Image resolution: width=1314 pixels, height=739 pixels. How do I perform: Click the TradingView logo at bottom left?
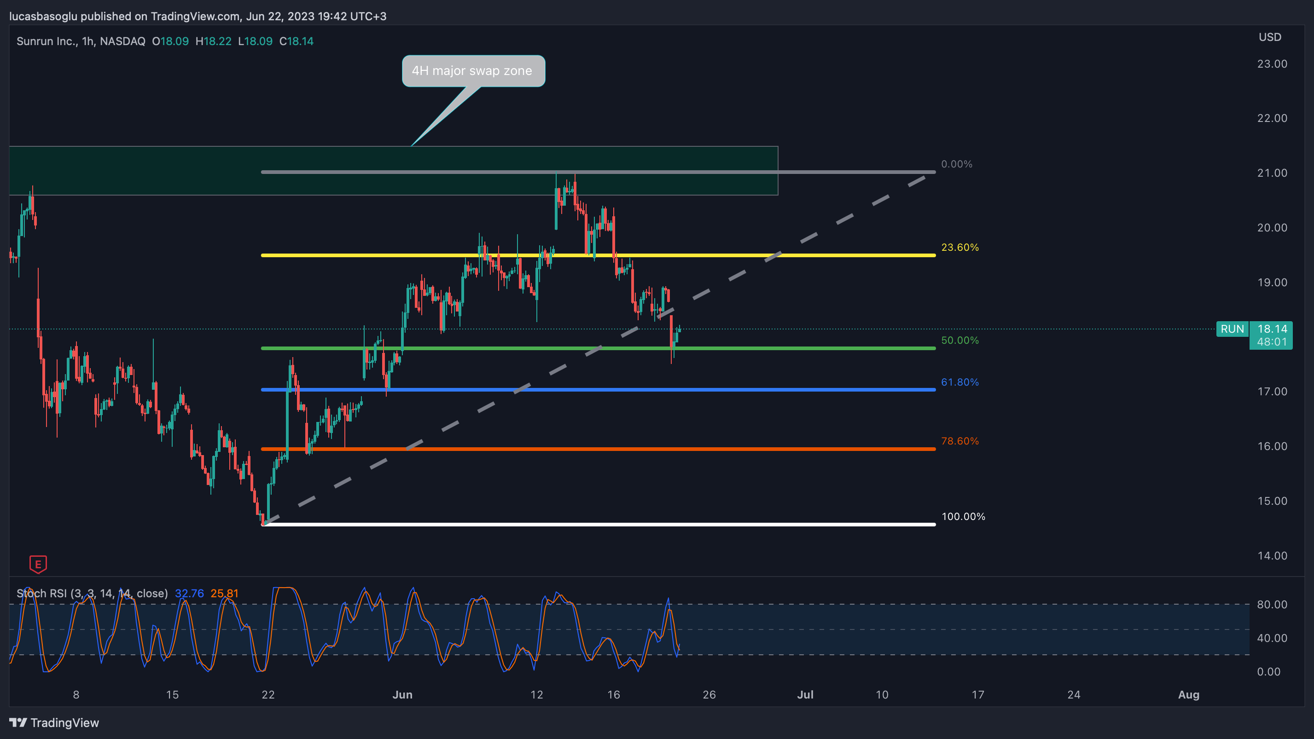[54, 723]
